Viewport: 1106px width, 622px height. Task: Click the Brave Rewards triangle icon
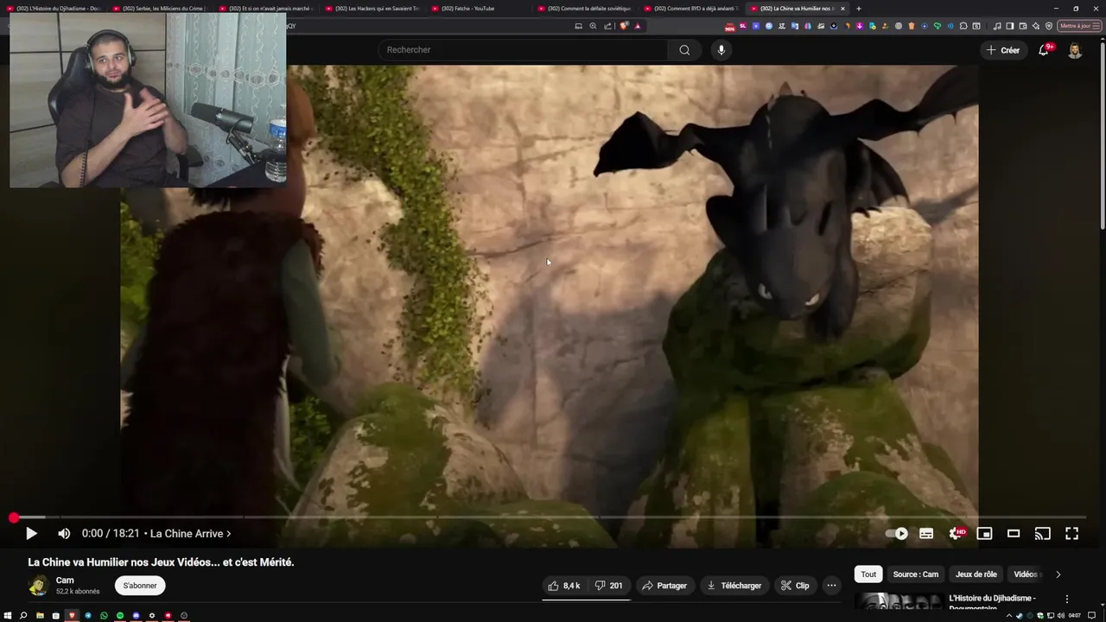(638, 26)
